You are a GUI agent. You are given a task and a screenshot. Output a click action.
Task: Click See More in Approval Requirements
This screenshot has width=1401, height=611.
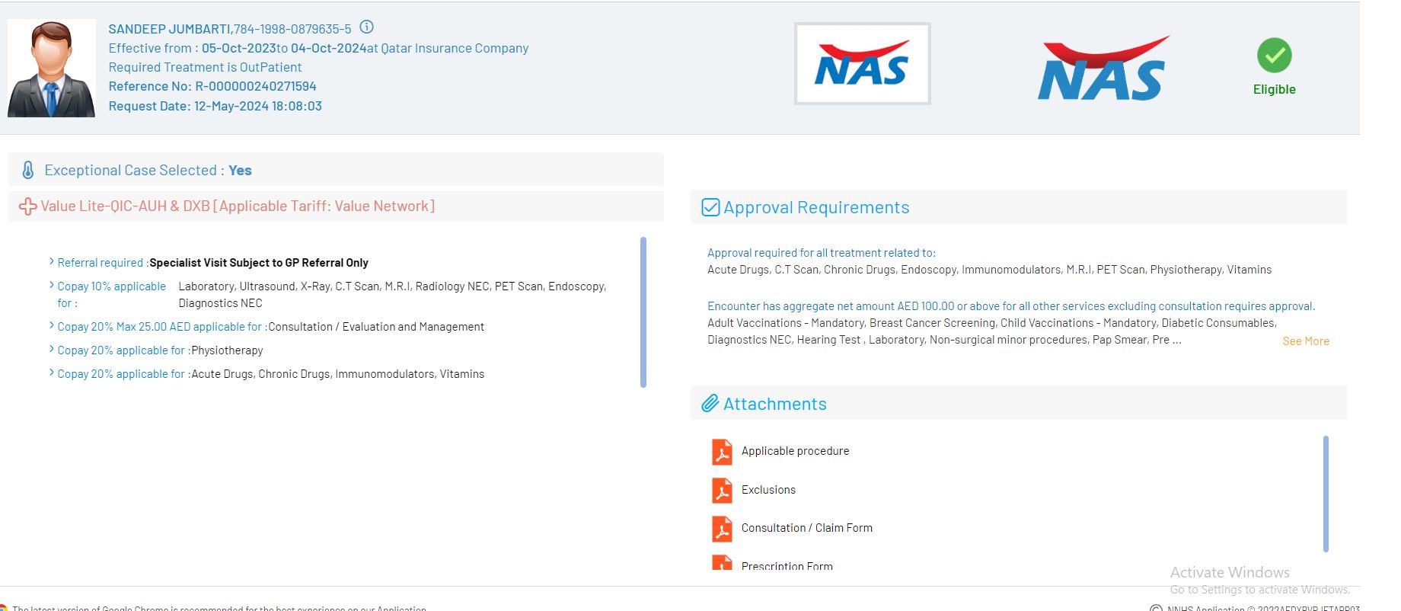coord(1305,341)
